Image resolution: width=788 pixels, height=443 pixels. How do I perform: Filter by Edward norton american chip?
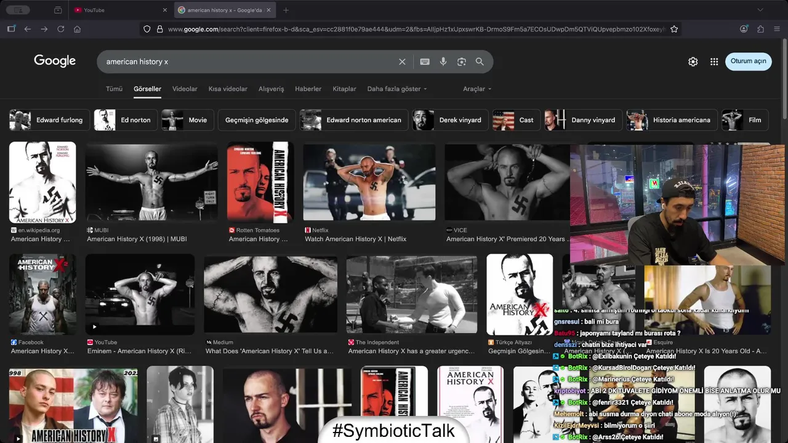click(354, 120)
